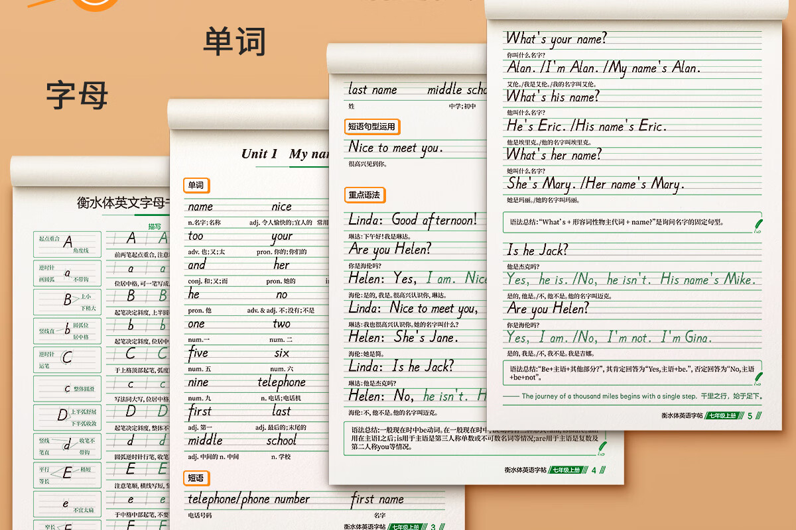
Task: Click the 七年级上册 badge on page 5
Action: 722,416
